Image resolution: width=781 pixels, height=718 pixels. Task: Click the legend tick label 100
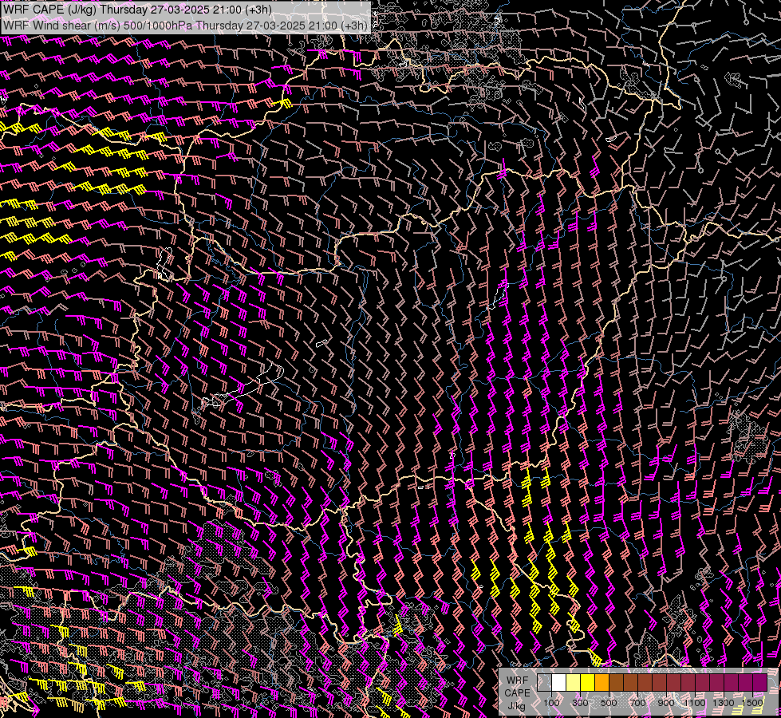coord(551,703)
